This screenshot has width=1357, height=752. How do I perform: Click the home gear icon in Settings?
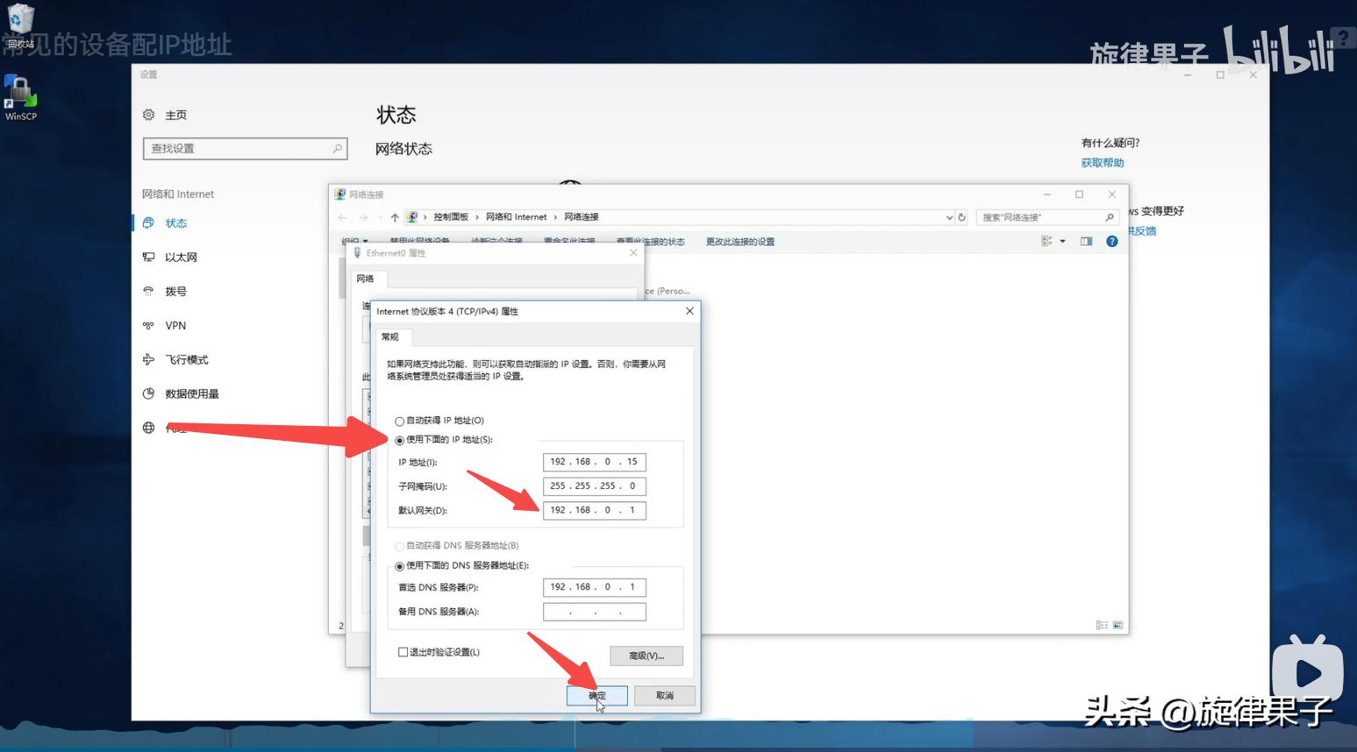(148, 115)
